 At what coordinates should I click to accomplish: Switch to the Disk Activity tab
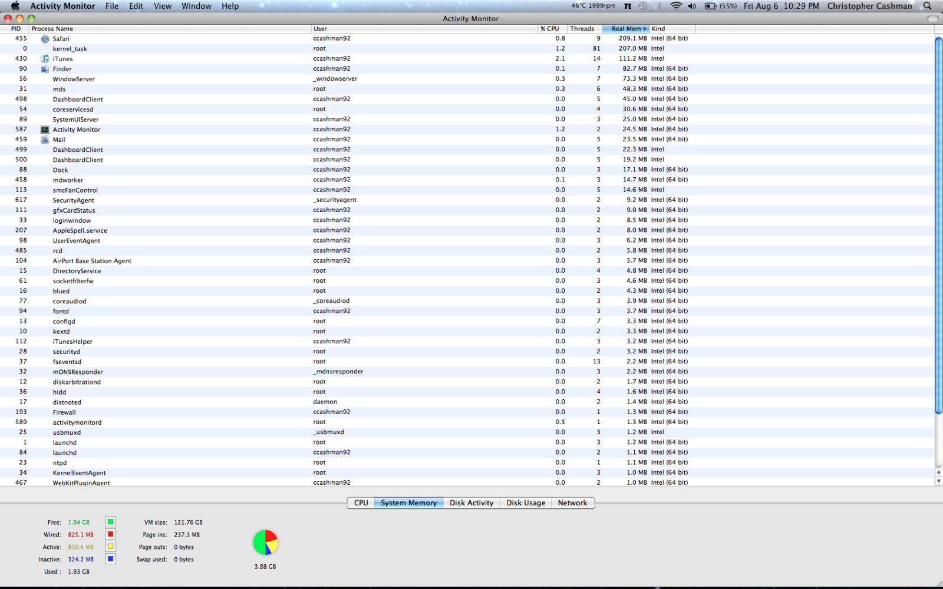pos(471,503)
